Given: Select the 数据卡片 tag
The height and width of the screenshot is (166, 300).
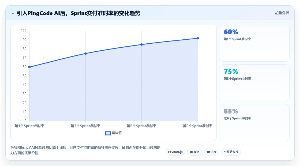Looking at the screenshot, I should pyautogui.click(x=231, y=152).
